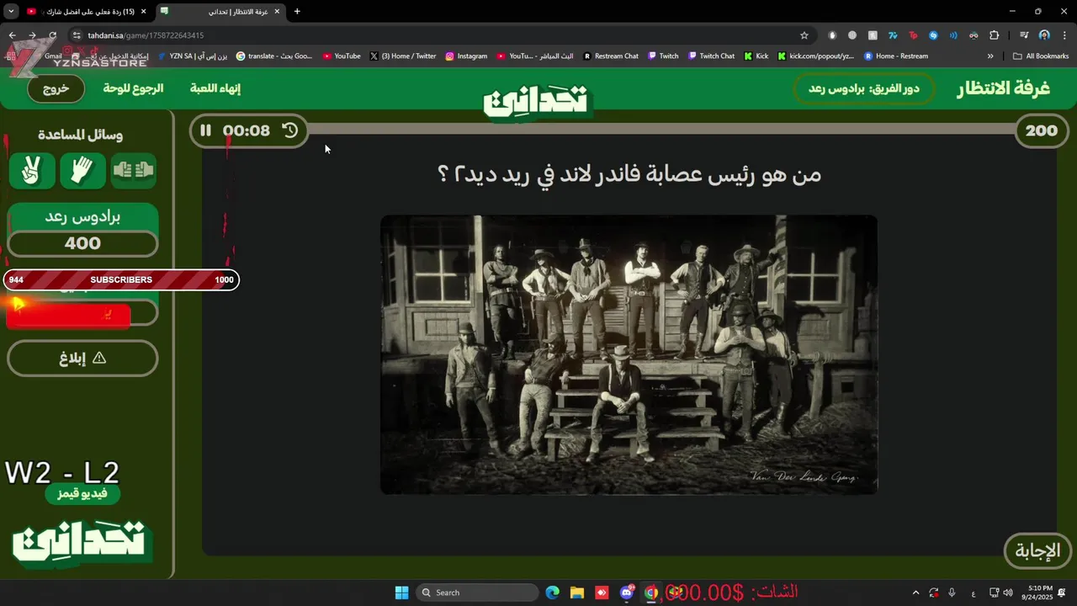Image resolution: width=1077 pixels, height=606 pixels.
Task: Click the 200 points badge
Action: pos(1042,130)
